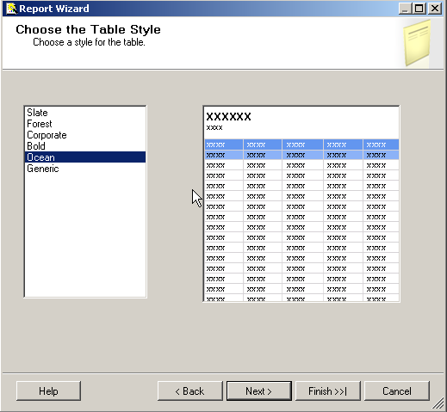Click the window resize grip corner

pyautogui.click(x=438, y=403)
